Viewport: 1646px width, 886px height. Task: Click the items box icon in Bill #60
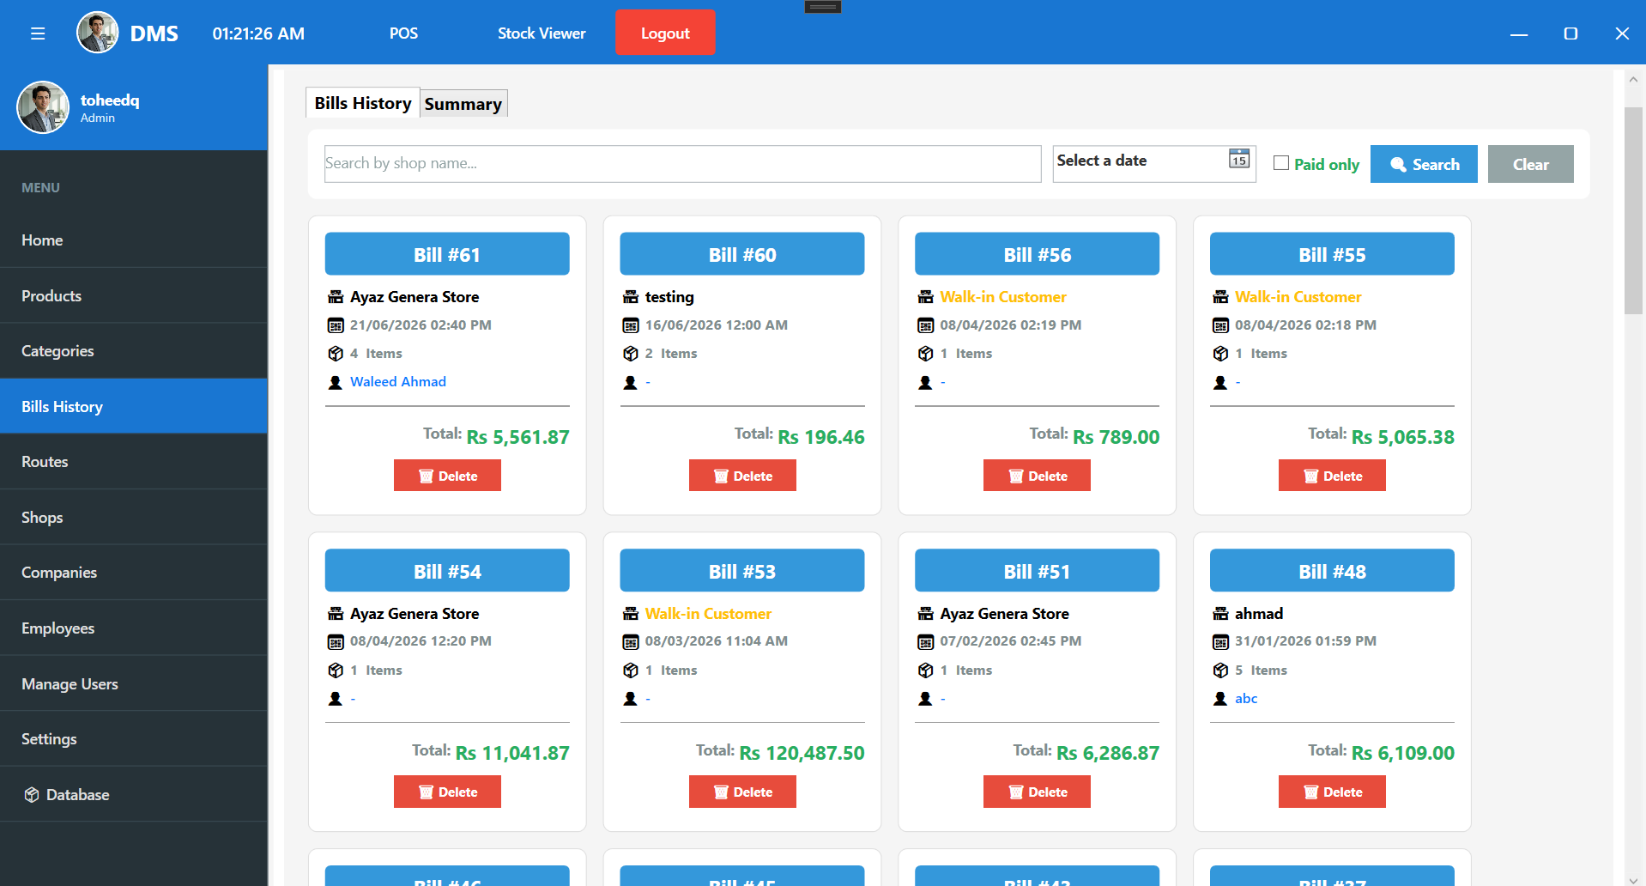631,354
